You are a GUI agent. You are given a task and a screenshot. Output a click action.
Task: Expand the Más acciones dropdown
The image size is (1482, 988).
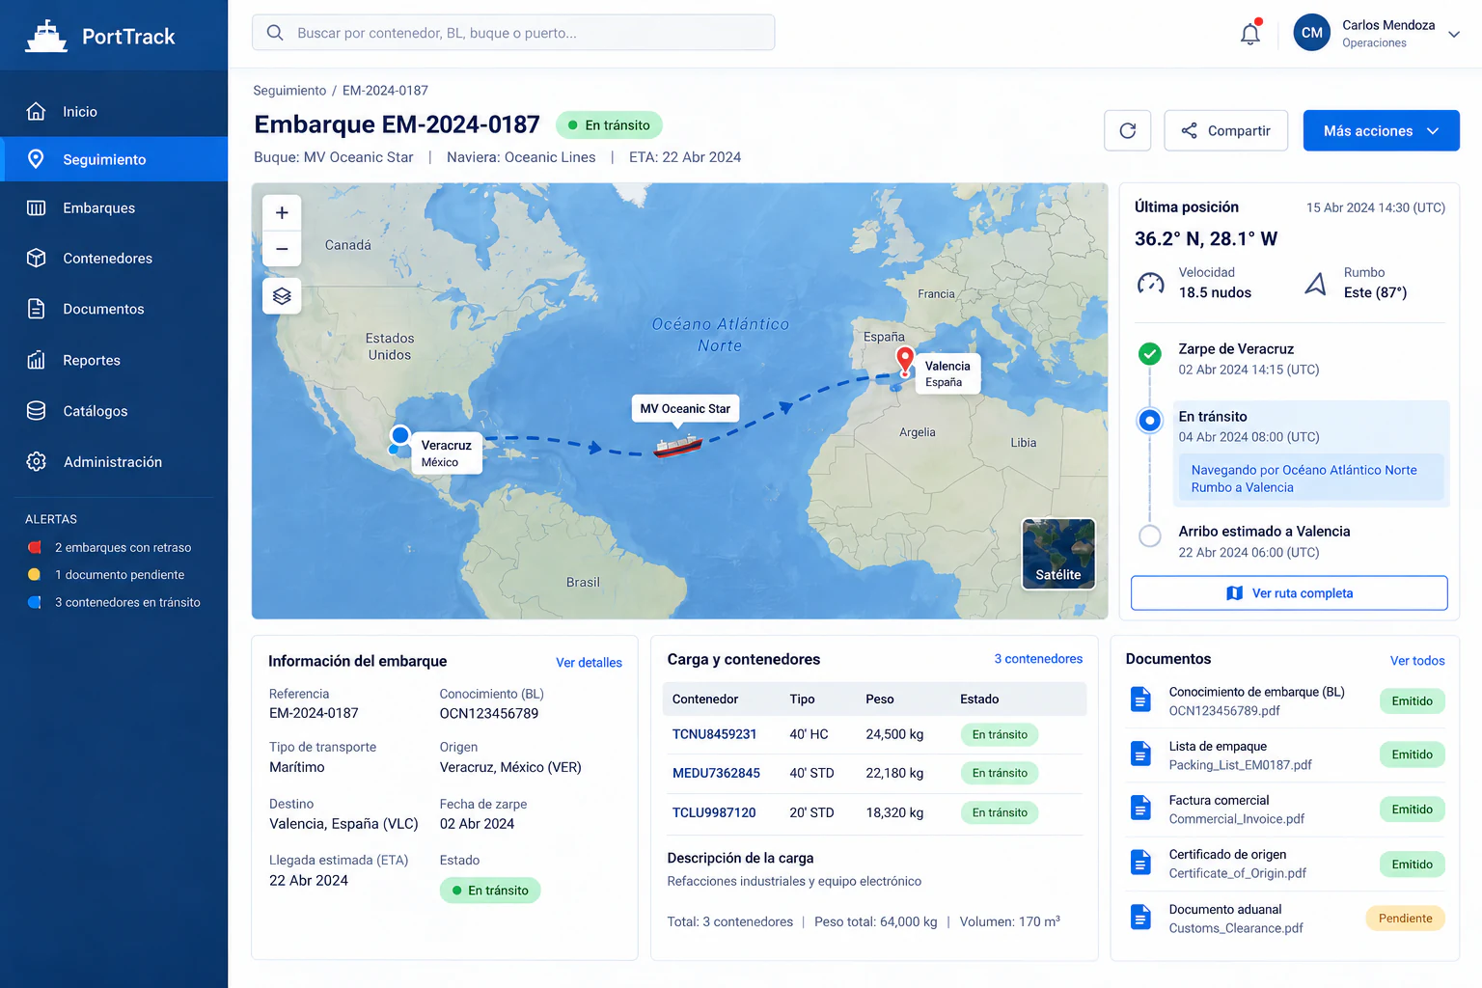(x=1382, y=130)
